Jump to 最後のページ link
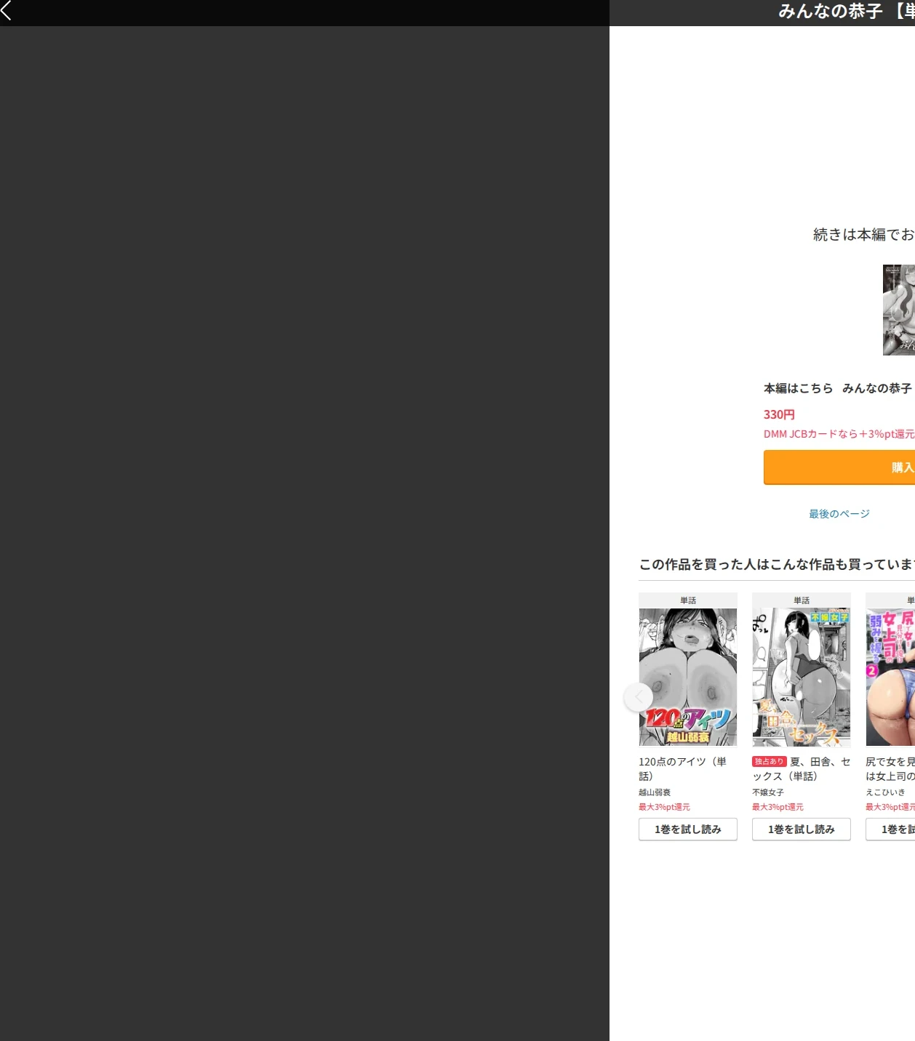Viewport: 915px width, 1041px height. click(839, 514)
